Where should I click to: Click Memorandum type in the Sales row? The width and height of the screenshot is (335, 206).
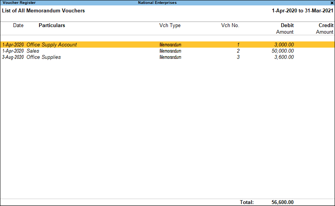pyautogui.click(x=170, y=51)
